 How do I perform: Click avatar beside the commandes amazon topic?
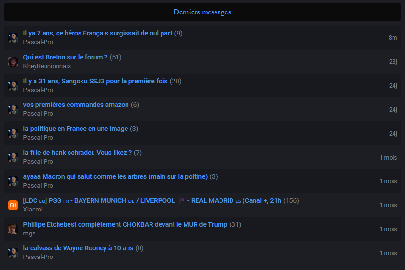pyautogui.click(x=13, y=109)
